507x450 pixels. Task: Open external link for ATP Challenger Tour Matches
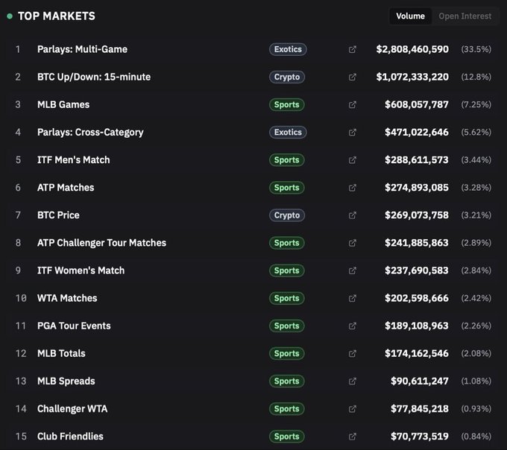tap(353, 243)
